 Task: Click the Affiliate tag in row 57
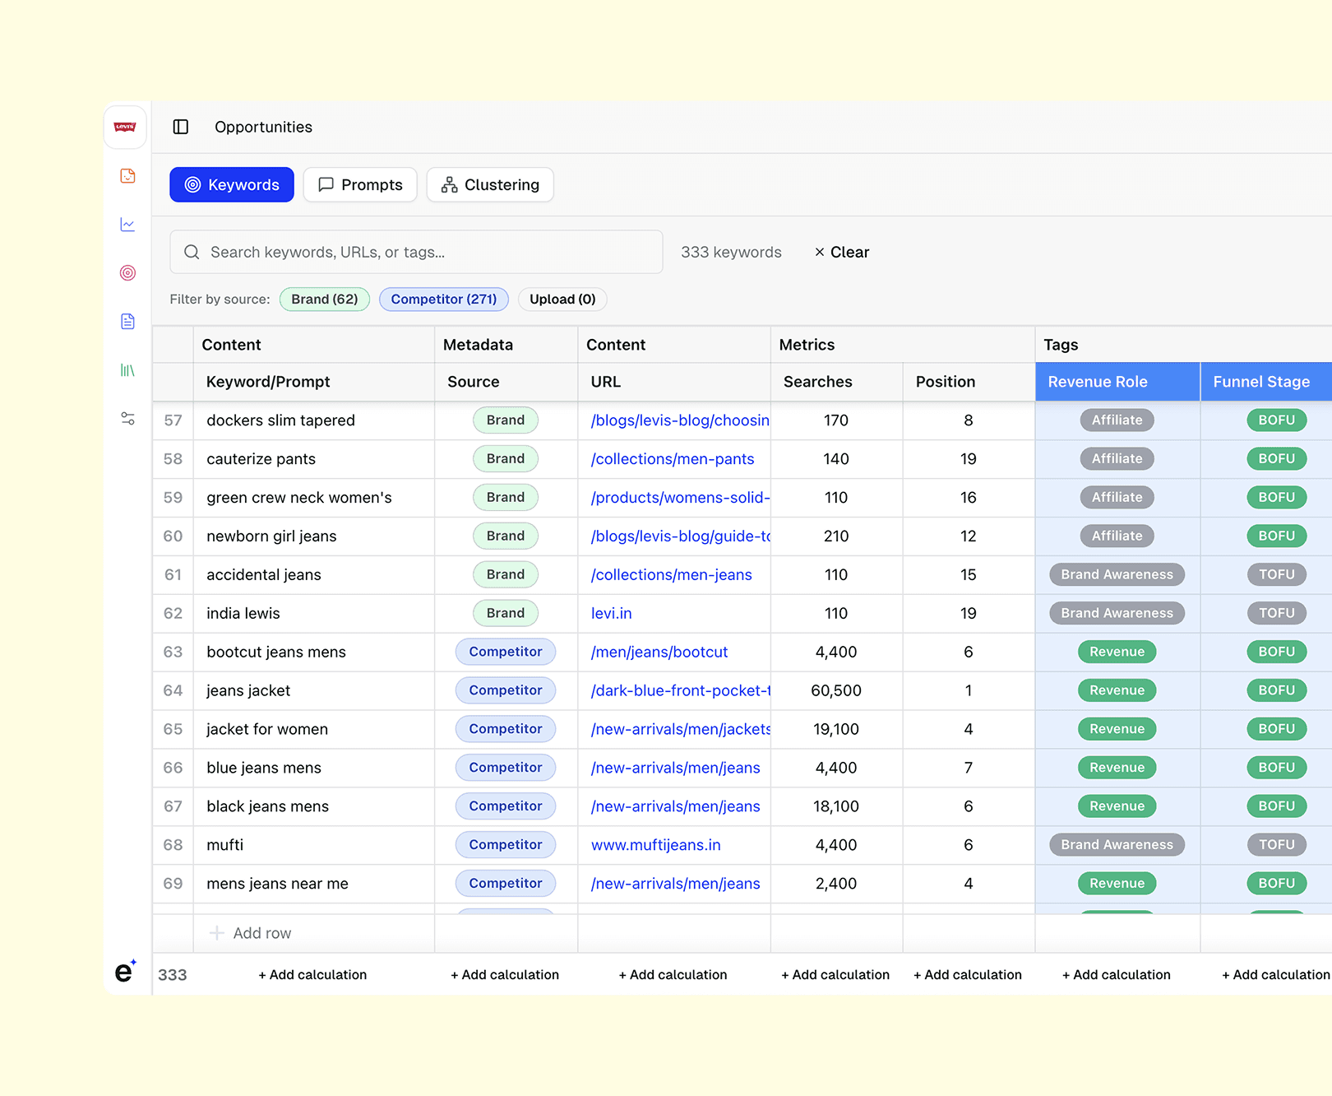(1117, 420)
